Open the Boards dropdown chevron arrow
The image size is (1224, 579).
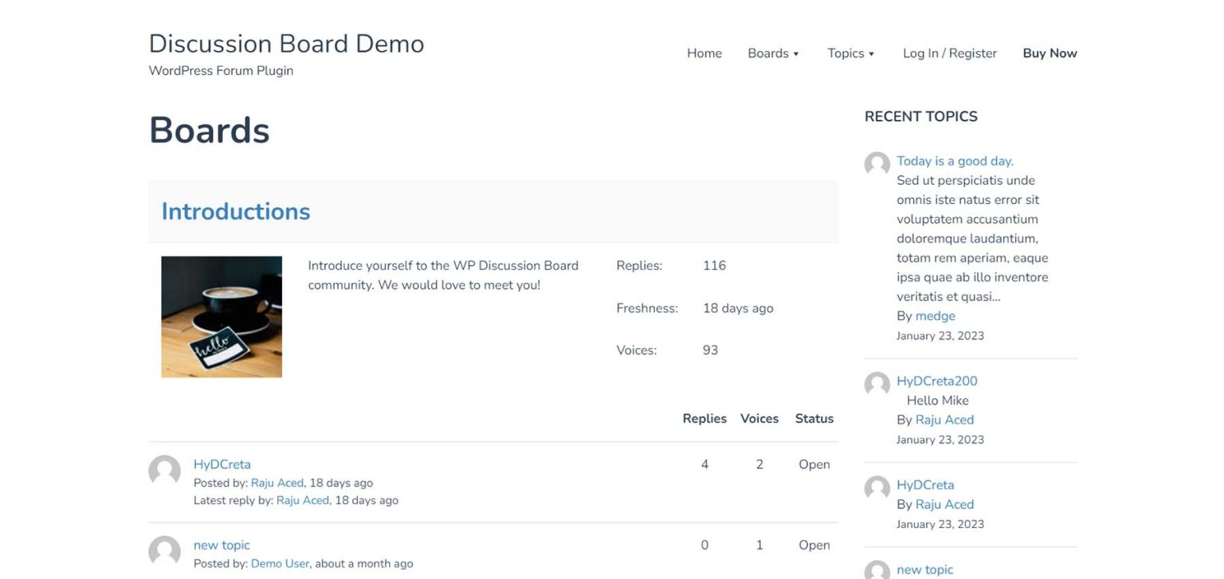[796, 53]
